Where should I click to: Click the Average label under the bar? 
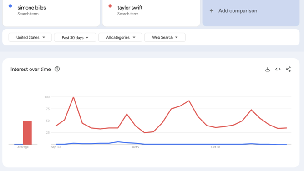click(23, 147)
